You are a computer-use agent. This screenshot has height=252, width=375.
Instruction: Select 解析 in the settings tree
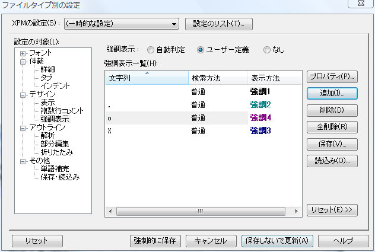(x=47, y=136)
